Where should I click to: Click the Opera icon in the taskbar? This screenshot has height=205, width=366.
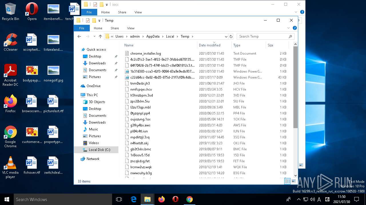[x=176, y=199]
